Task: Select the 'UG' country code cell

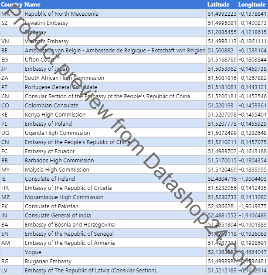Action: 12,133
